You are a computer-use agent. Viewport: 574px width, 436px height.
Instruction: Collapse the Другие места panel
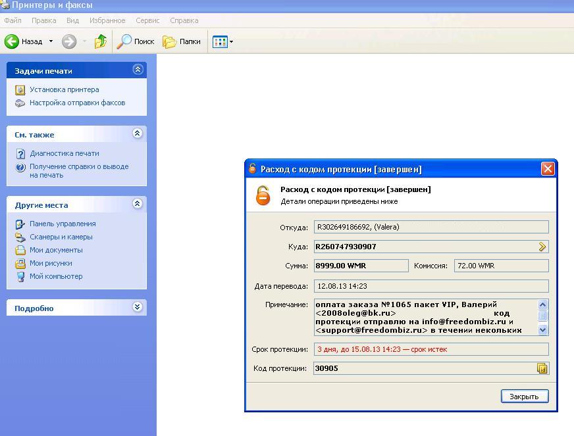[138, 204]
